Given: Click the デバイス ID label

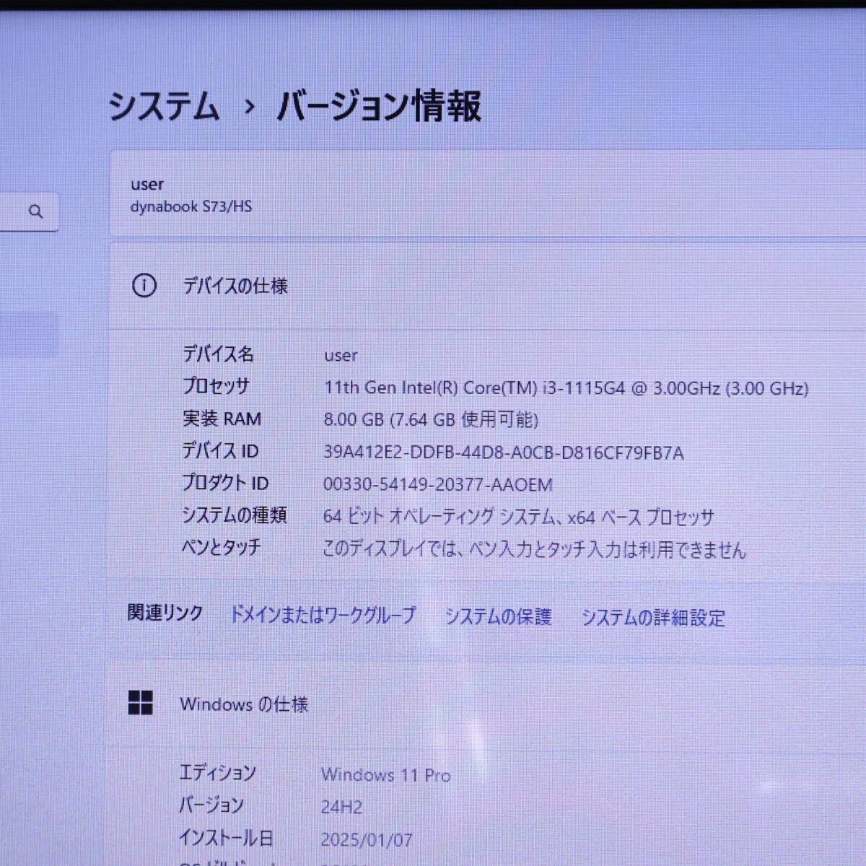Looking at the screenshot, I should point(220,451).
